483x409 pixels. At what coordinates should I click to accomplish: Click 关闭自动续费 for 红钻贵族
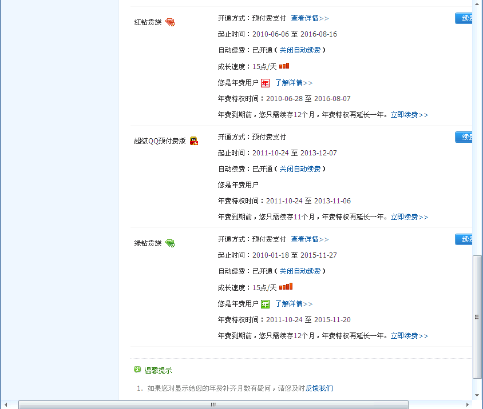tap(300, 50)
